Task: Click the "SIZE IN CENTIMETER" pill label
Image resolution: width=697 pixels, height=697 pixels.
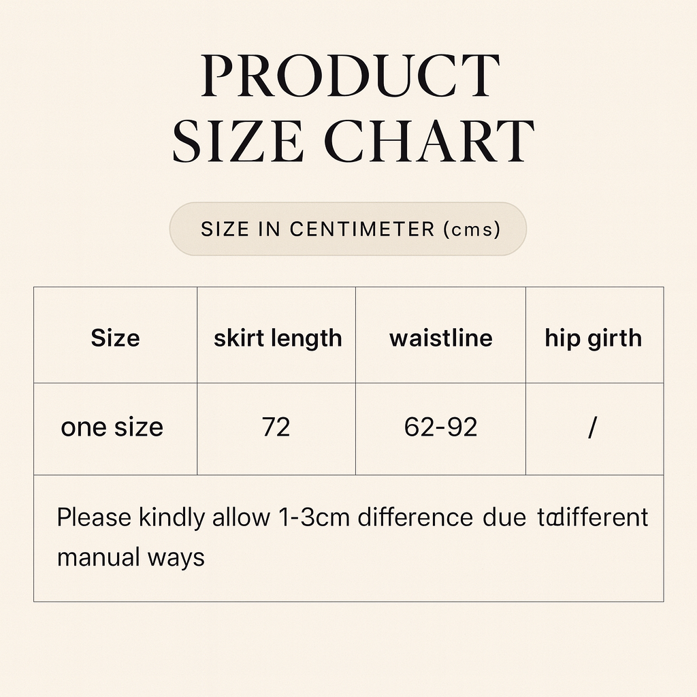Action: pos(317,229)
